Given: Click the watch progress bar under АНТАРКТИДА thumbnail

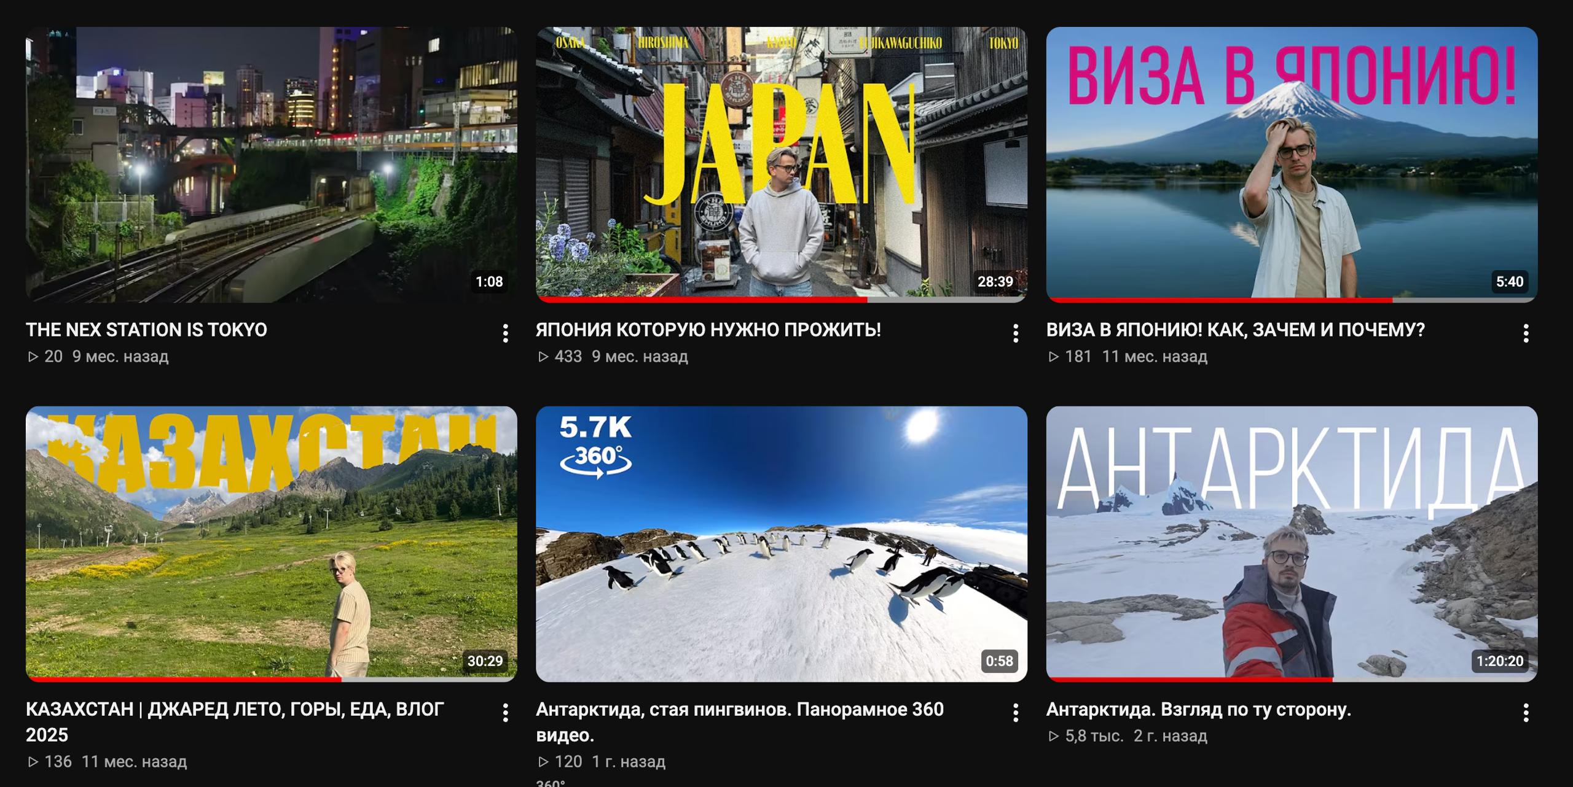Looking at the screenshot, I should coord(1292,680).
